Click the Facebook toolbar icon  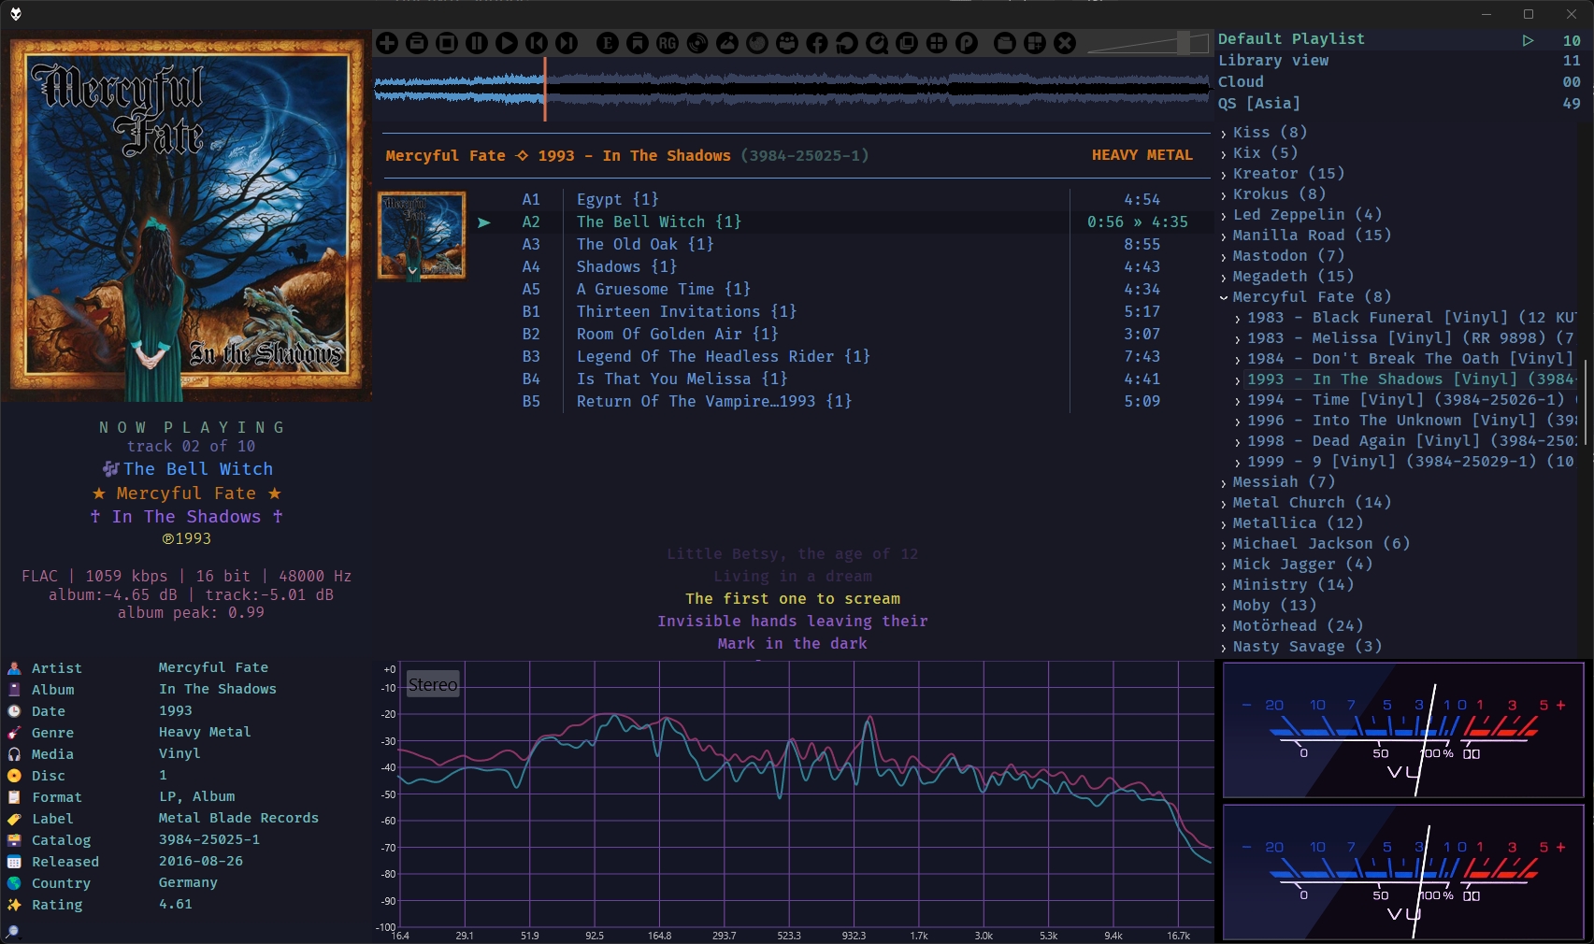817,43
